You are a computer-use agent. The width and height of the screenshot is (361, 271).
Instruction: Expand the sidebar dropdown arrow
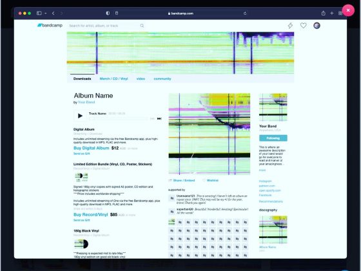[46, 14]
